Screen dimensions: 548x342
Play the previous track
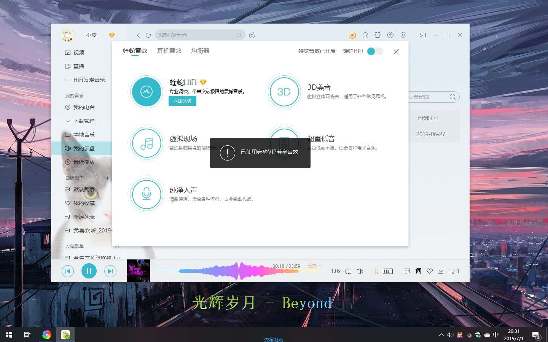68,271
